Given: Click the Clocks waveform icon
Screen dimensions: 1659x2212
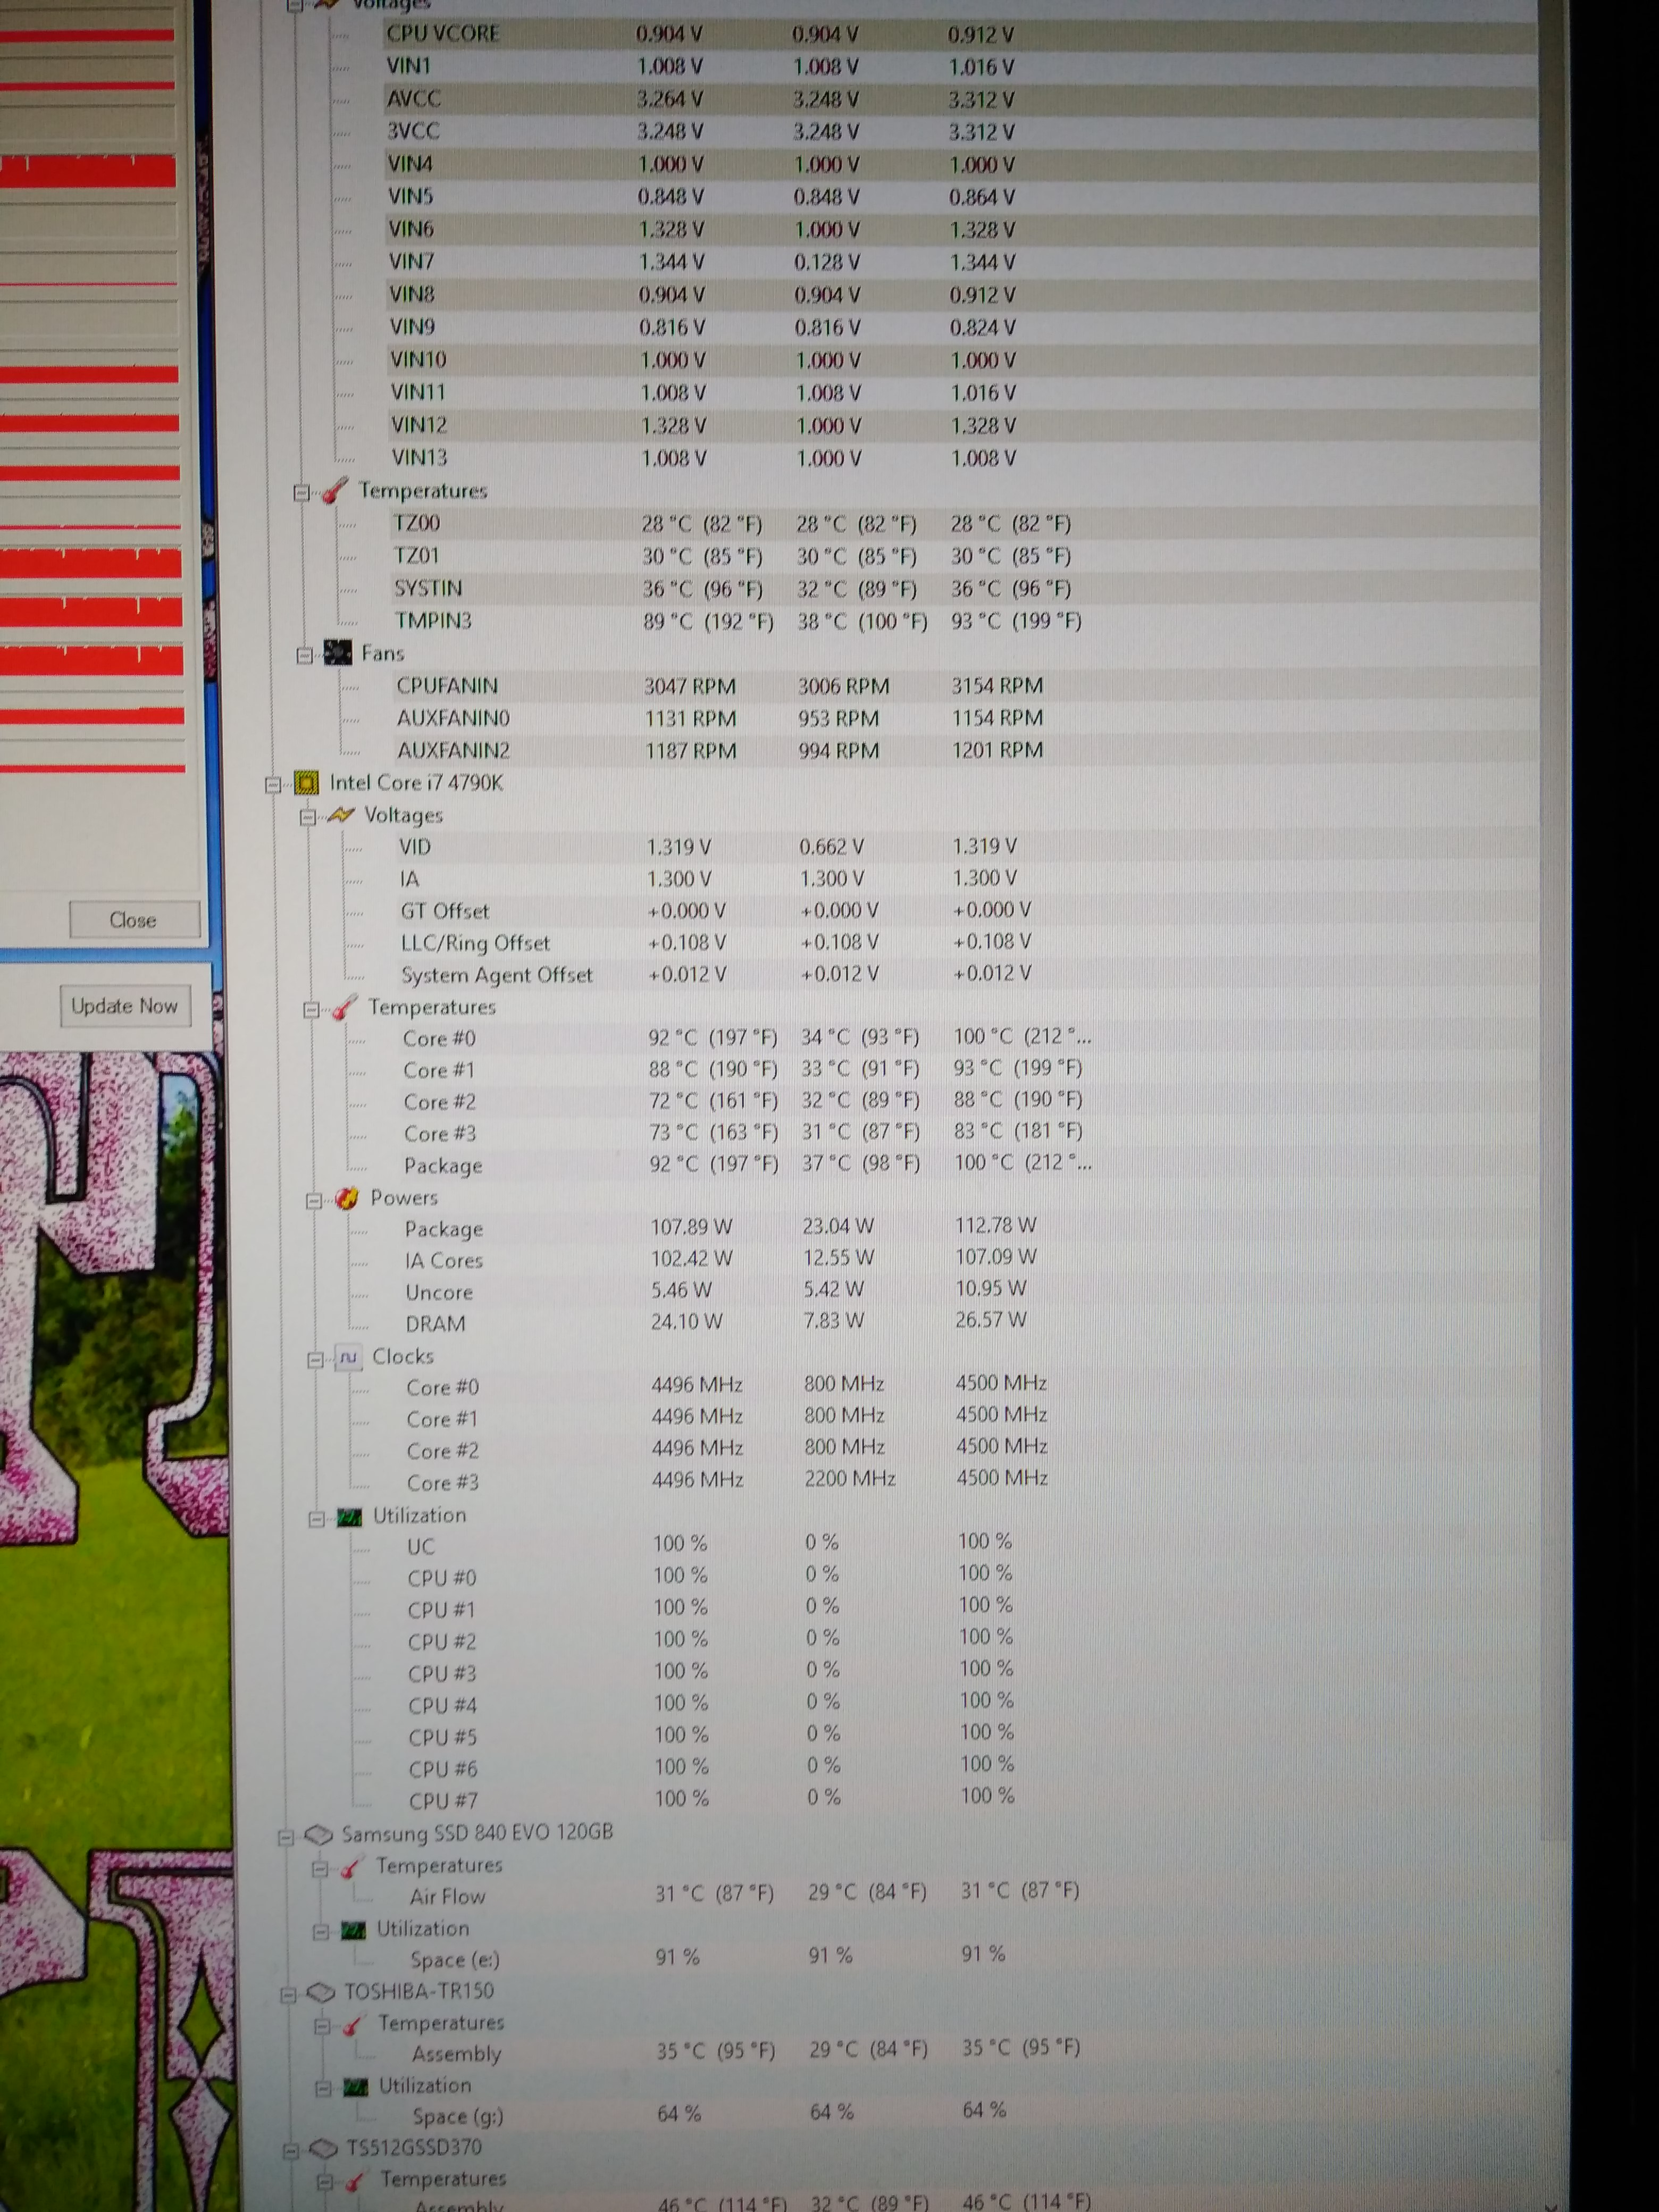Looking at the screenshot, I should click(x=348, y=1358).
